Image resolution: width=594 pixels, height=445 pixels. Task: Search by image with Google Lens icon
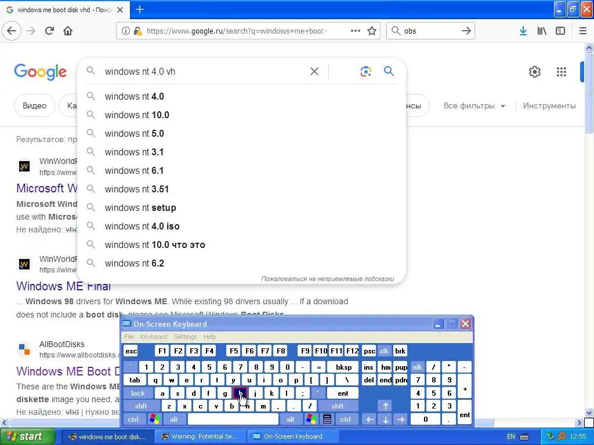pyautogui.click(x=365, y=71)
